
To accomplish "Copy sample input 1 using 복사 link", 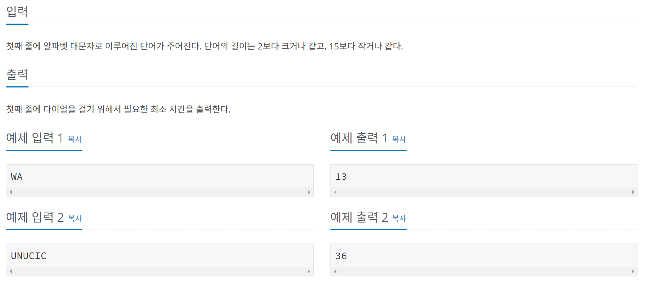I will 75,139.
